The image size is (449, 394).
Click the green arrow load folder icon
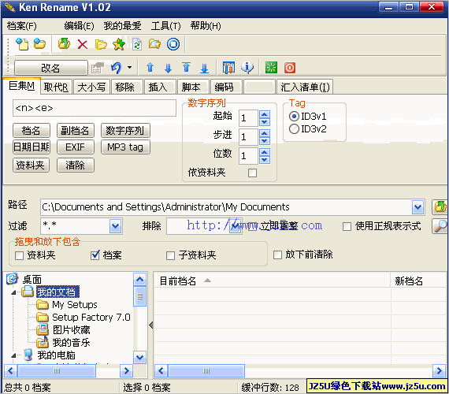(64, 44)
